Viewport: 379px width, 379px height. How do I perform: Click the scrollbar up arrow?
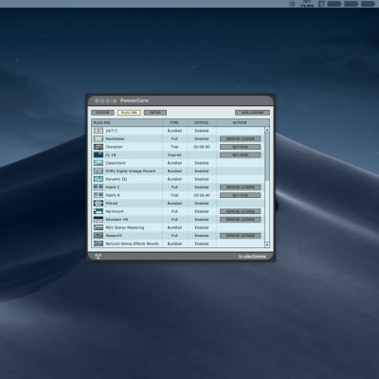267,130
